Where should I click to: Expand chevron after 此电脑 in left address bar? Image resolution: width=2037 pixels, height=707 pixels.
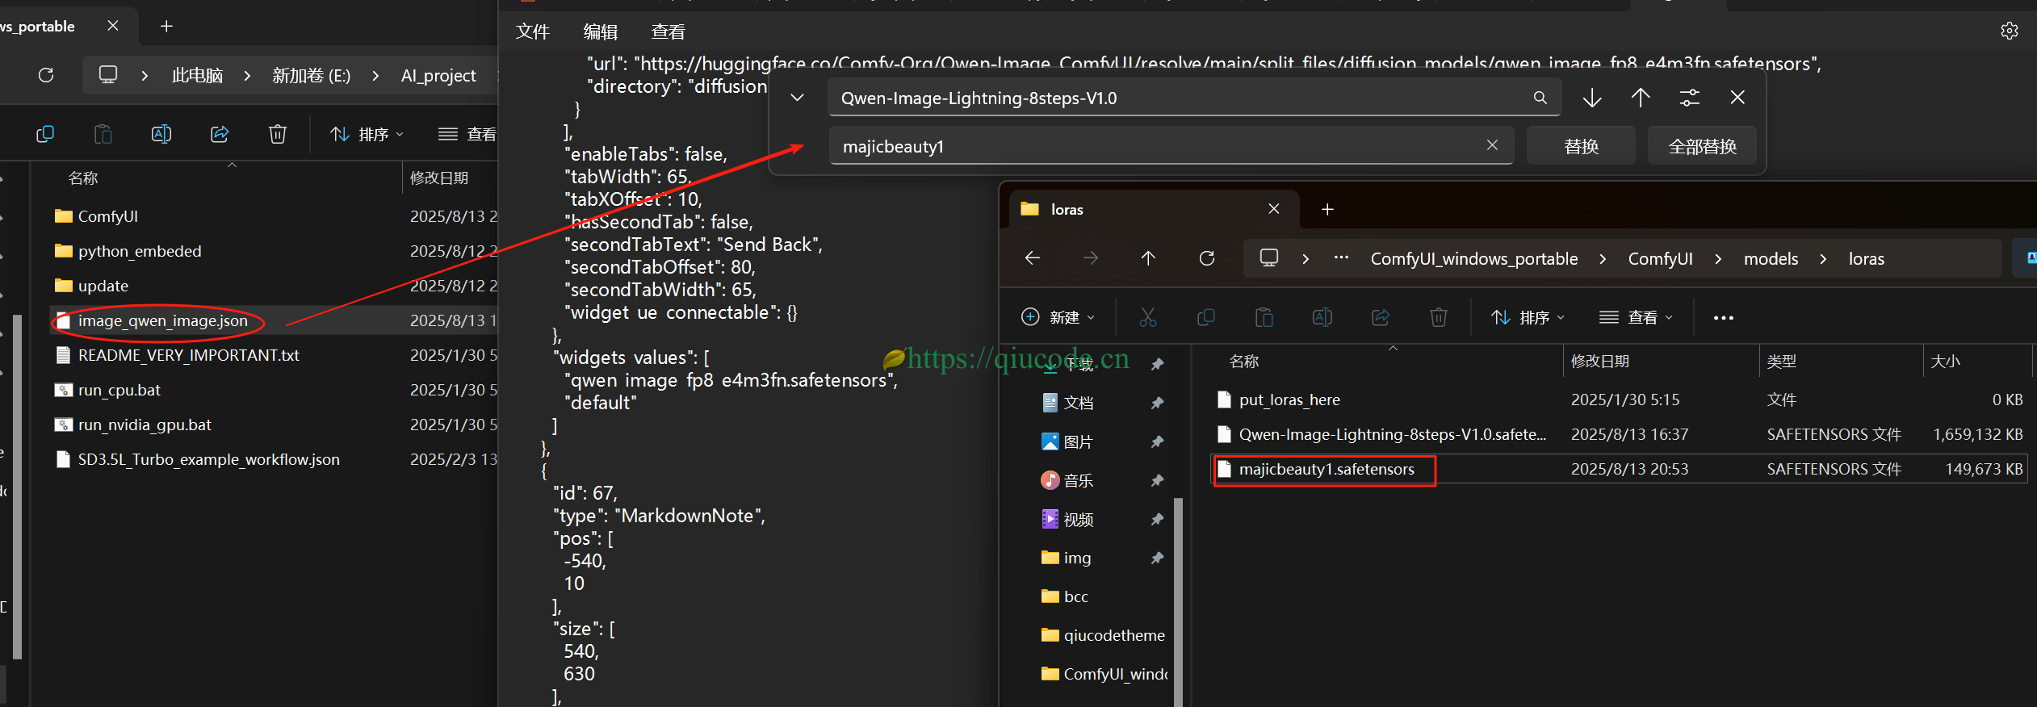pos(247,76)
